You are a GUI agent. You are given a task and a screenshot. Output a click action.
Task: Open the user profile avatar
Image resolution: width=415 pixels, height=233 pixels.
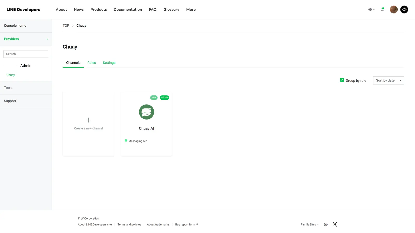point(394,10)
